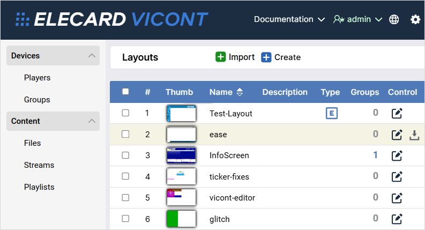Click the Create layout button

coord(281,57)
